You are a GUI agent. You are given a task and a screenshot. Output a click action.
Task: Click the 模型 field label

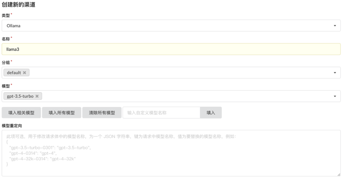(x=6, y=86)
